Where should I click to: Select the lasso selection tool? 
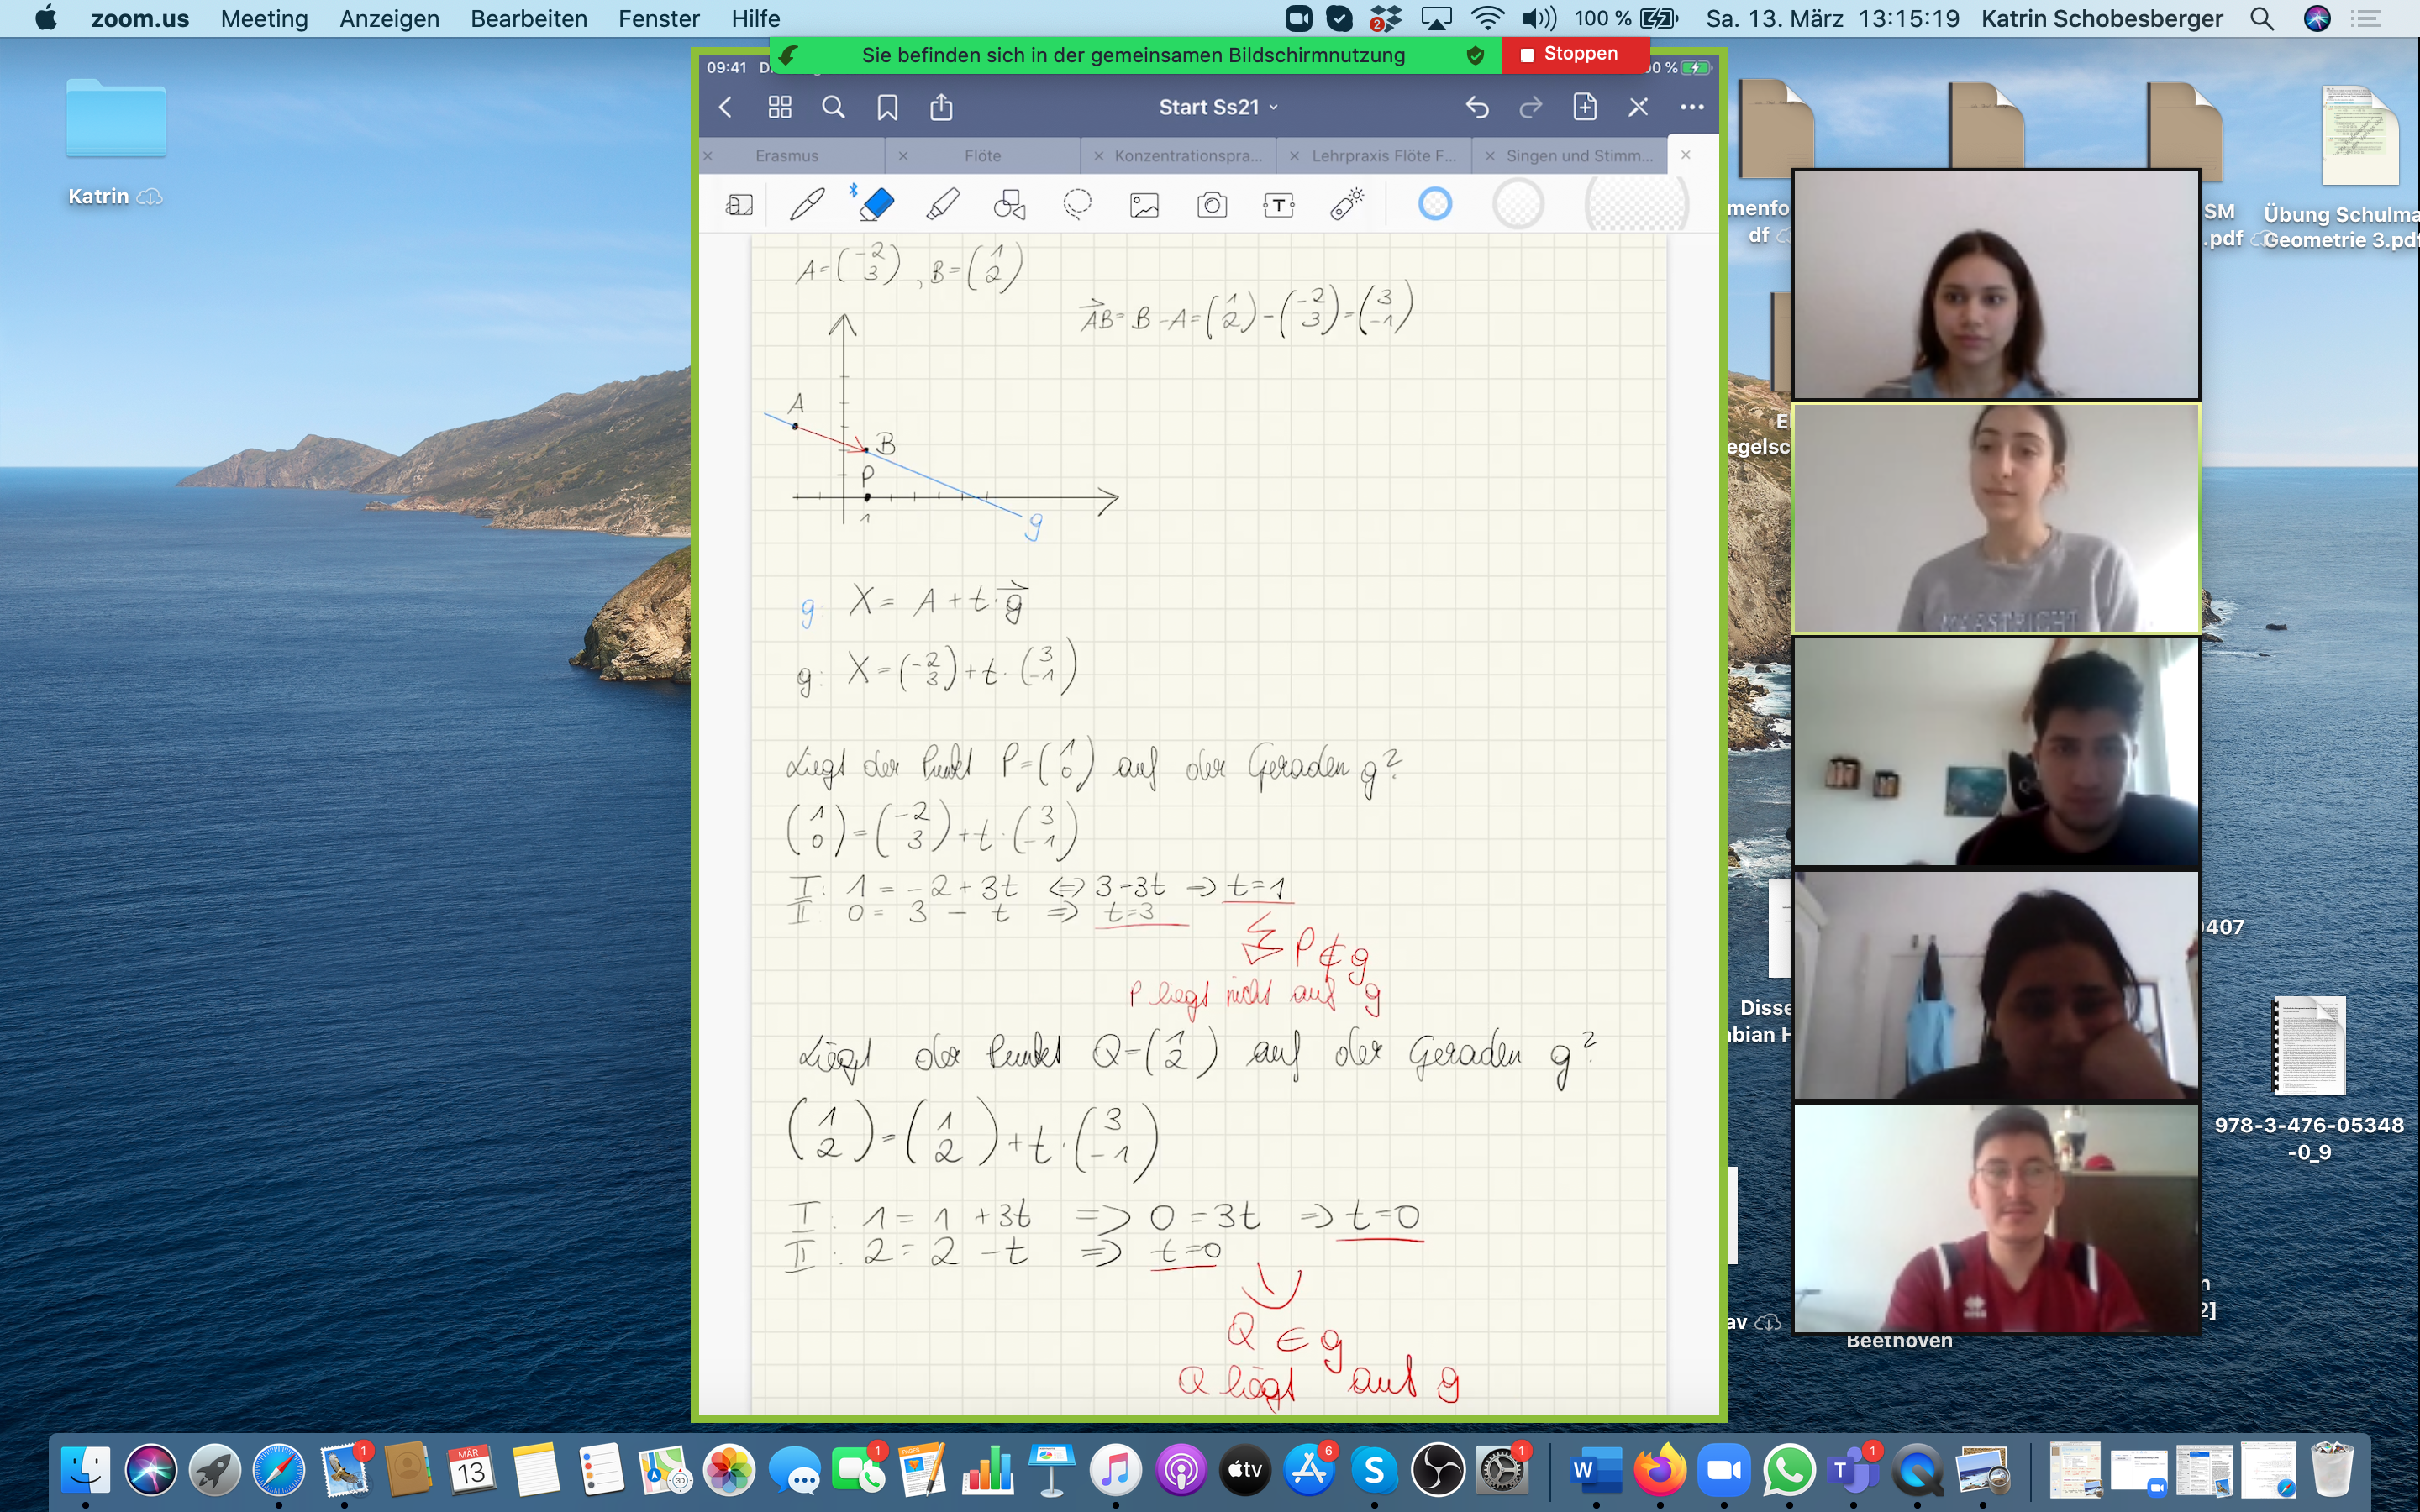(1077, 205)
